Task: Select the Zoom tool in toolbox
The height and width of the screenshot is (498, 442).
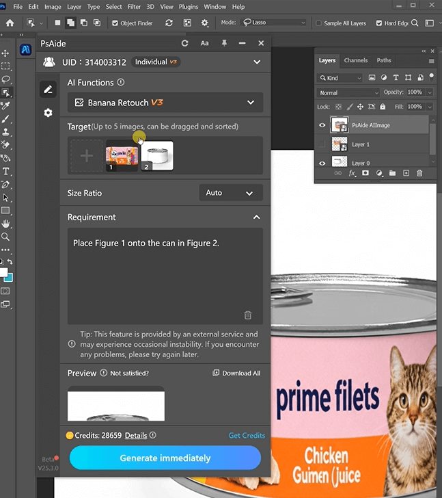Action: pyautogui.click(x=5, y=237)
